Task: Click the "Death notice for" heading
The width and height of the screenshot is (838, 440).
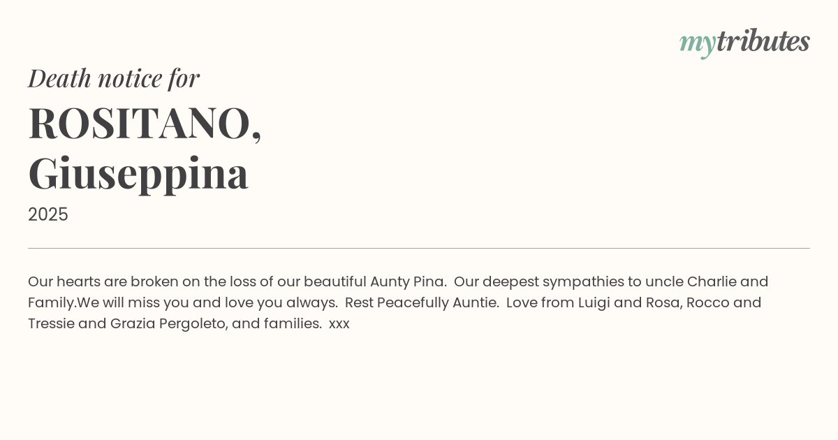Action: pos(114,78)
